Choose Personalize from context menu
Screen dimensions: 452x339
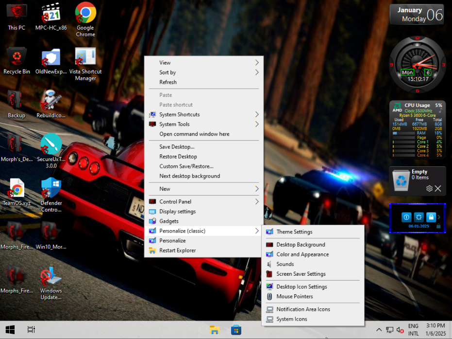[x=204, y=241]
